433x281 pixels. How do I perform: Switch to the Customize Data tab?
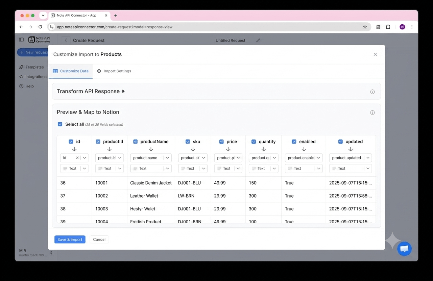point(71,71)
